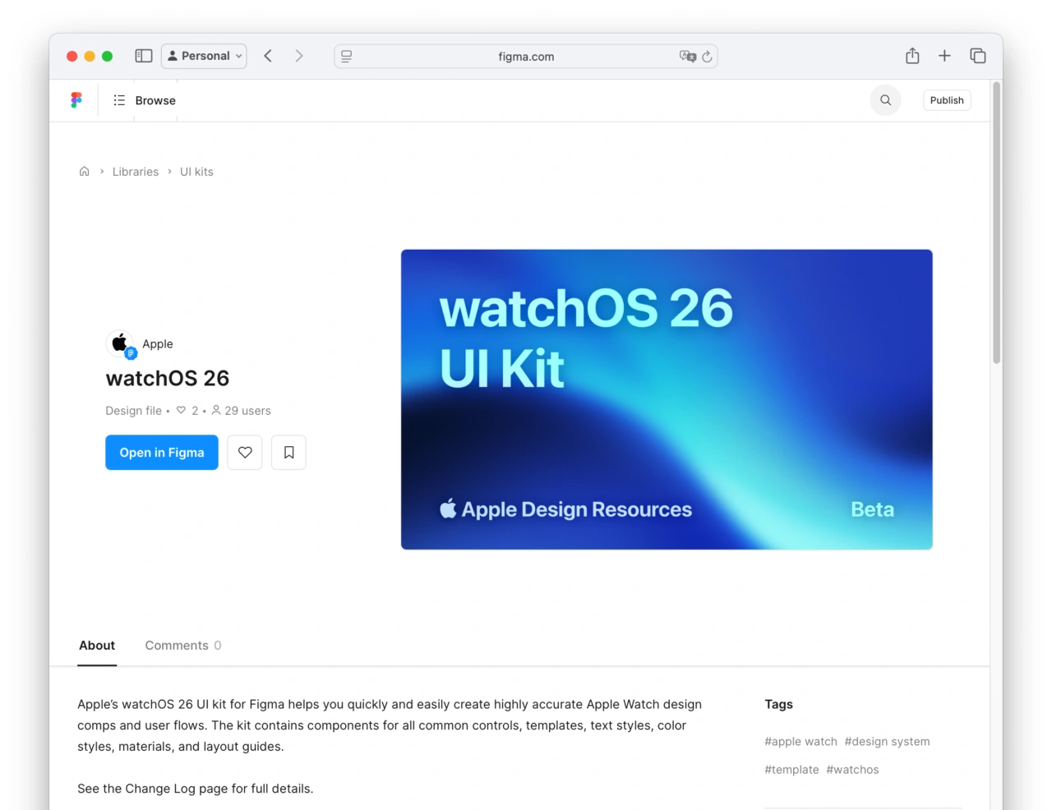The width and height of the screenshot is (1052, 810).
Task: Toggle the bookmark save icon
Action: (288, 452)
